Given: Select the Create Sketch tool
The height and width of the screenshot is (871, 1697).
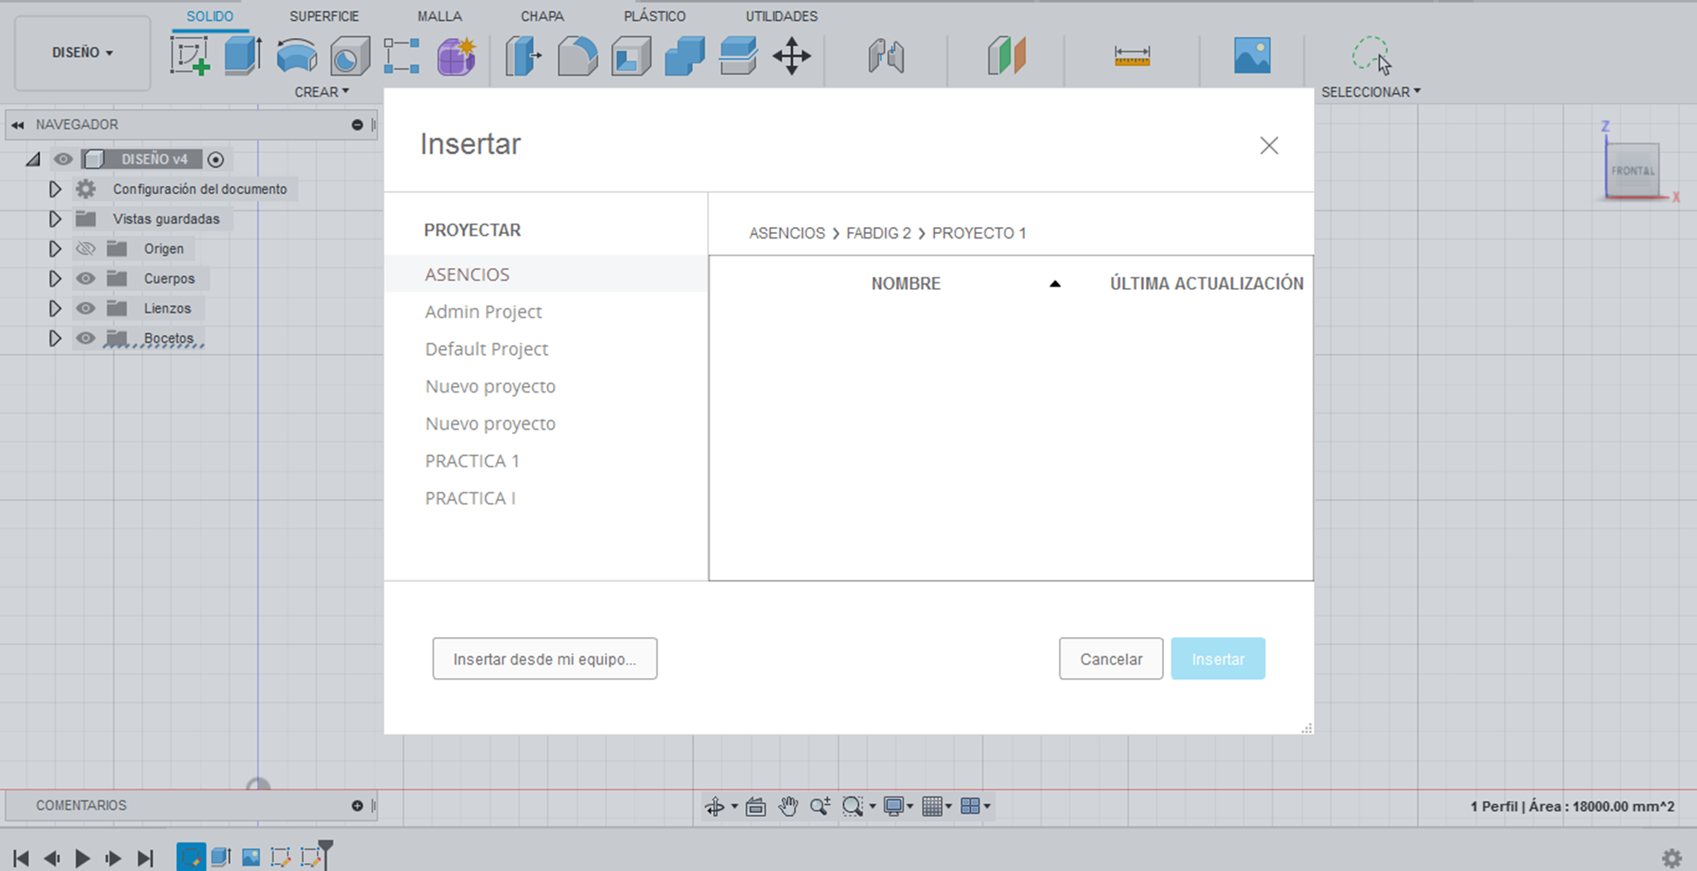Looking at the screenshot, I should click(x=190, y=56).
